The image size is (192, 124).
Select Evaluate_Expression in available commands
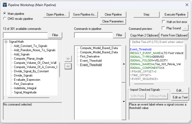tap(27, 79)
